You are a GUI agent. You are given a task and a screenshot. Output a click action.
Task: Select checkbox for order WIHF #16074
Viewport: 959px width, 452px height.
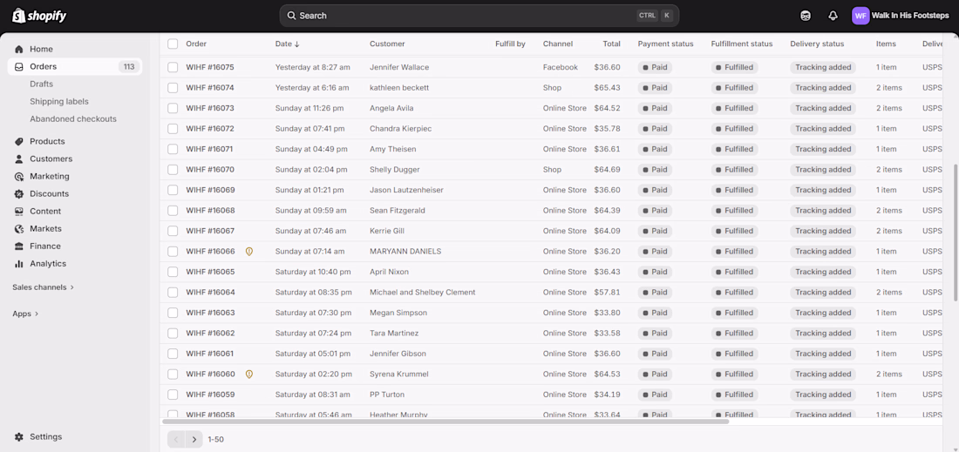tap(173, 88)
